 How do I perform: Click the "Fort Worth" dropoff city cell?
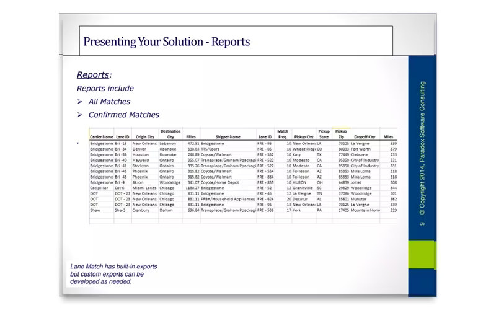click(361, 149)
